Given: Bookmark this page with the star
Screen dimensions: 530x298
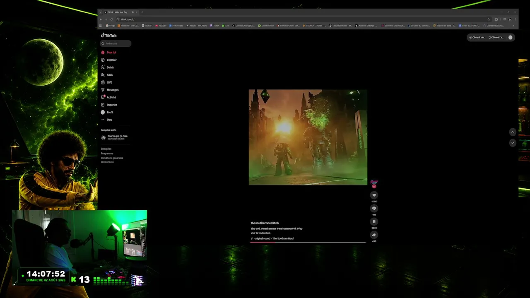Looking at the screenshot, I should [x=489, y=19].
